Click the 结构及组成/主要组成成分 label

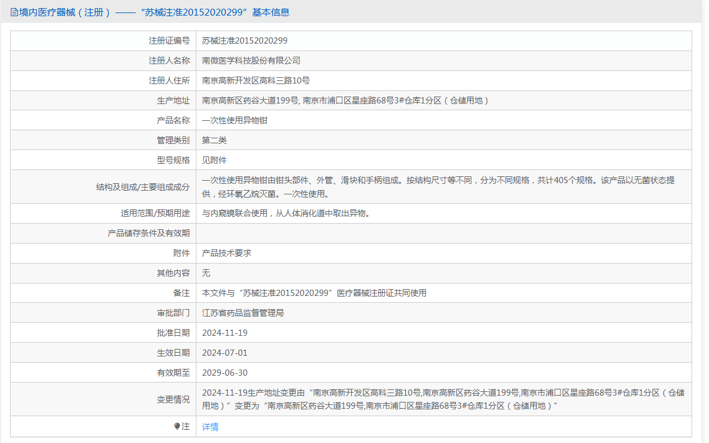(x=143, y=187)
